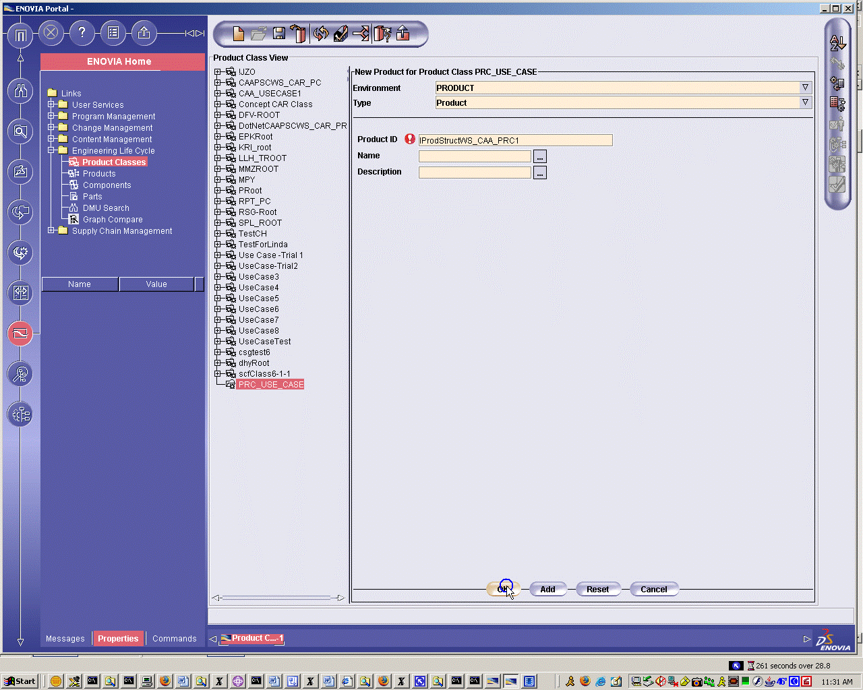Click the folder edit sidebar icon
This screenshot has height=690, width=863.
[20, 172]
